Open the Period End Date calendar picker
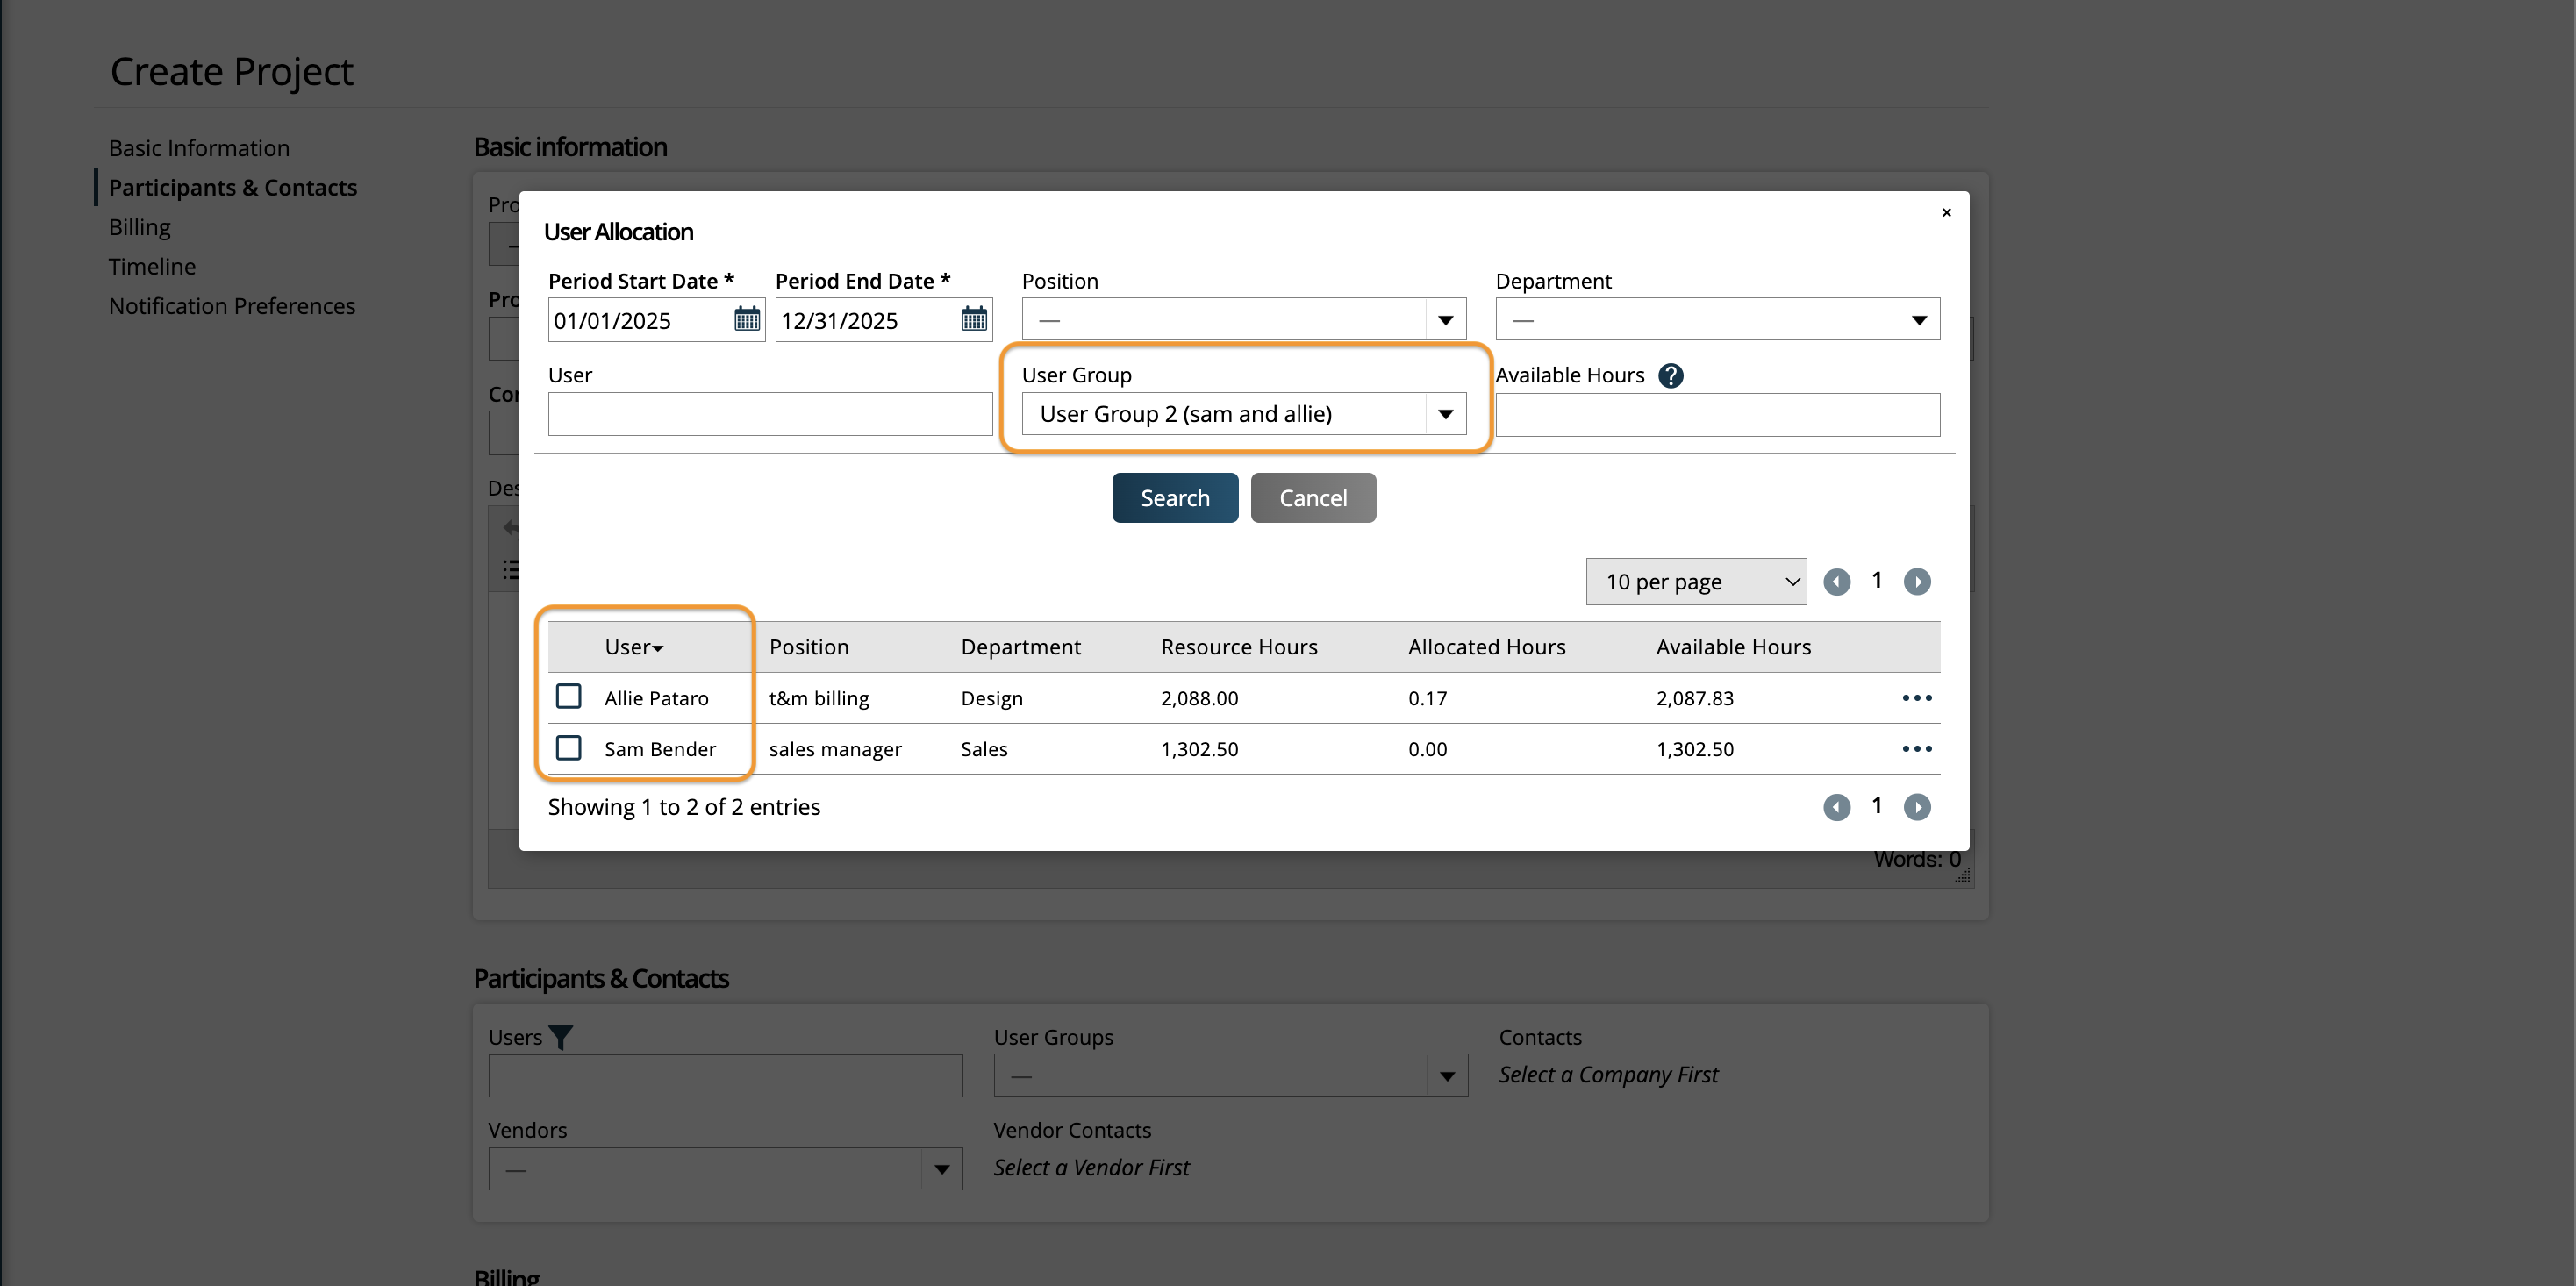 [x=973, y=320]
